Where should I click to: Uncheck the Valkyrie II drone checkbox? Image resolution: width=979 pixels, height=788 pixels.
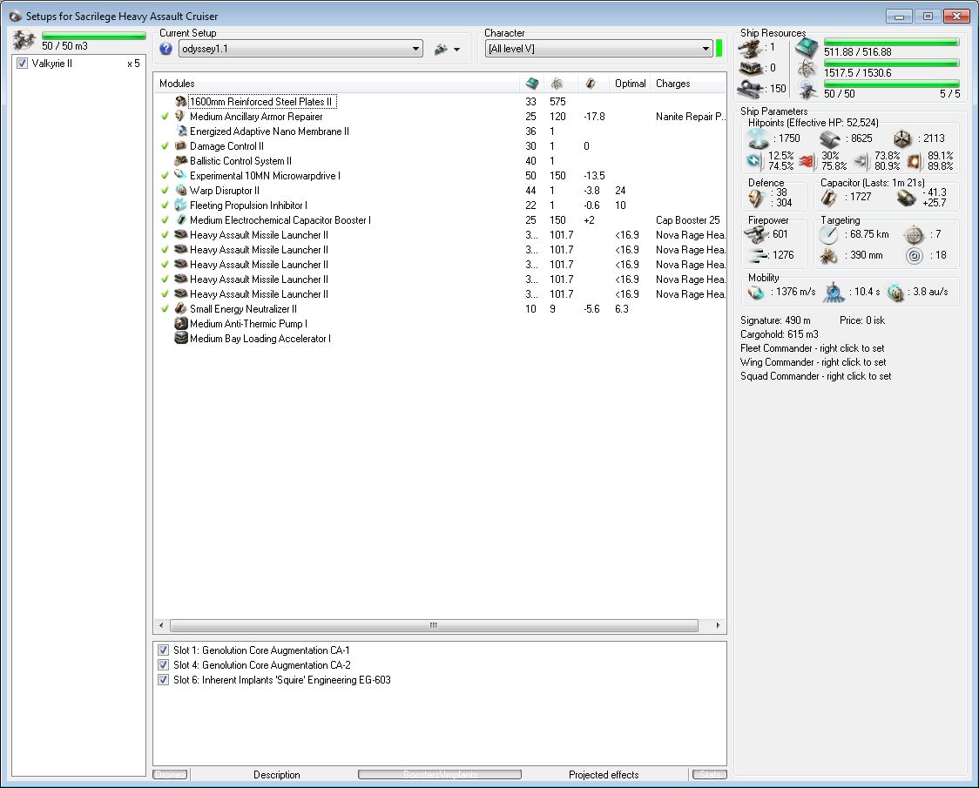[23, 64]
